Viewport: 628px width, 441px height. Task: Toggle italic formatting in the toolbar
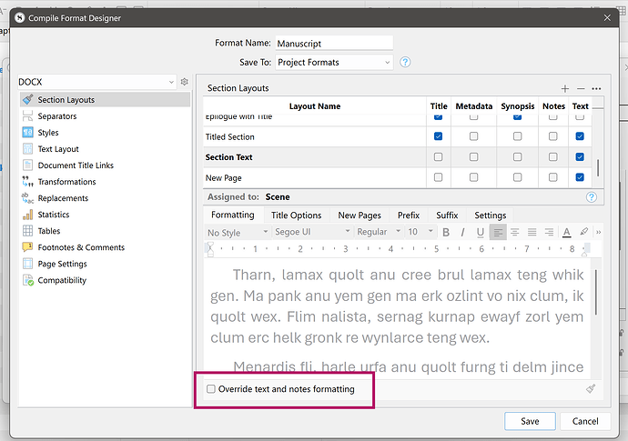(463, 232)
